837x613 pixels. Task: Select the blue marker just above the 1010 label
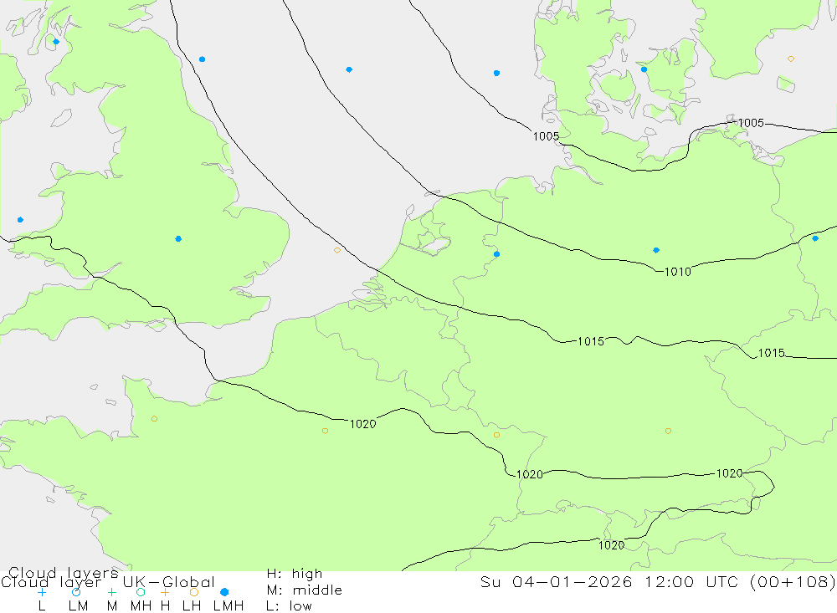(x=656, y=250)
